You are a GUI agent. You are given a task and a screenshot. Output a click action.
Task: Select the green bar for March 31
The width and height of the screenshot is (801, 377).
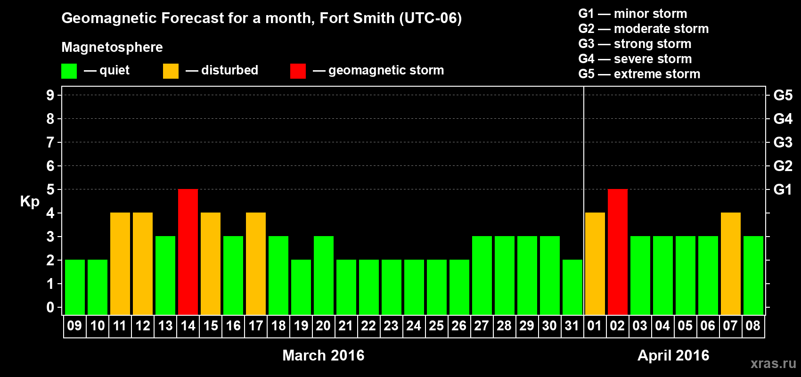point(572,287)
